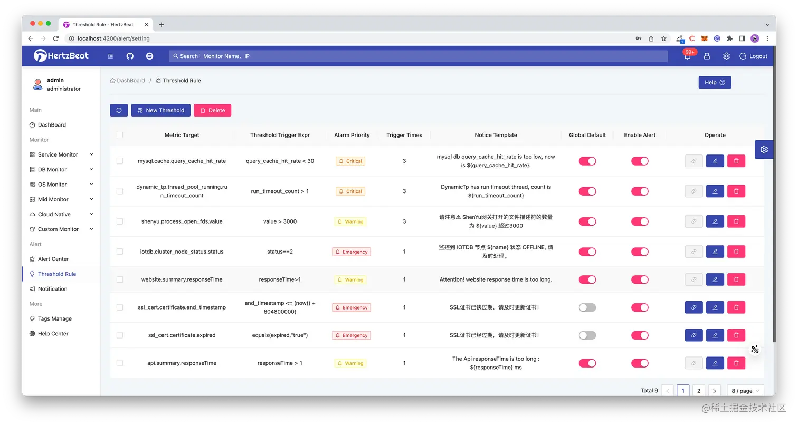The height and width of the screenshot is (425, 798).
Task: Edit the mysql.cache.query_cache_hit_rate rule with pencil icon
Action: pyautogui.click(x=715, y=161)
